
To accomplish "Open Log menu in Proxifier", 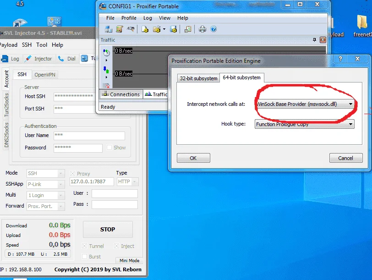I will pos(148,18).
